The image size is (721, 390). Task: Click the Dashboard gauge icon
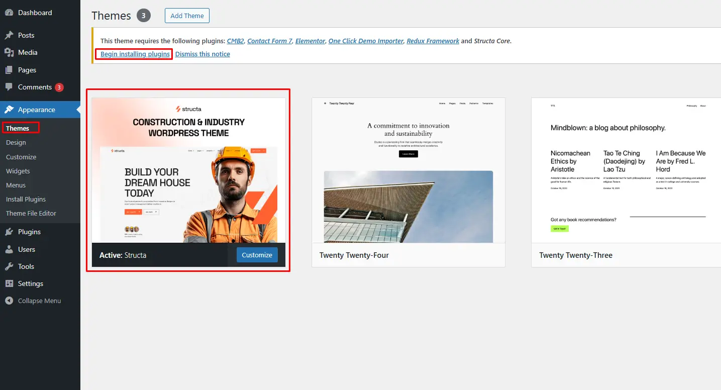pyautogui.click(x=9, y=13)
